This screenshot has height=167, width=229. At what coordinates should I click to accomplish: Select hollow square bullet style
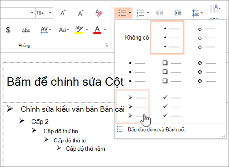[172, 72]
